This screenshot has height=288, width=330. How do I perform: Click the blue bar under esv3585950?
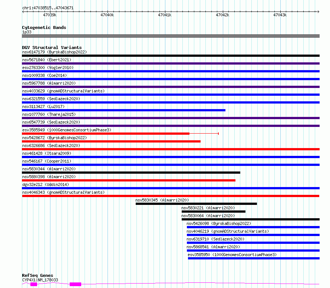click(x=254, y=258)
